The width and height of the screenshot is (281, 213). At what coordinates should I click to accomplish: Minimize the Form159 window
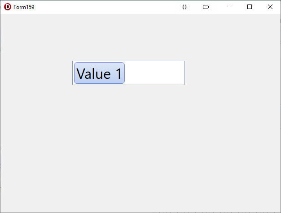pos(229,7)
